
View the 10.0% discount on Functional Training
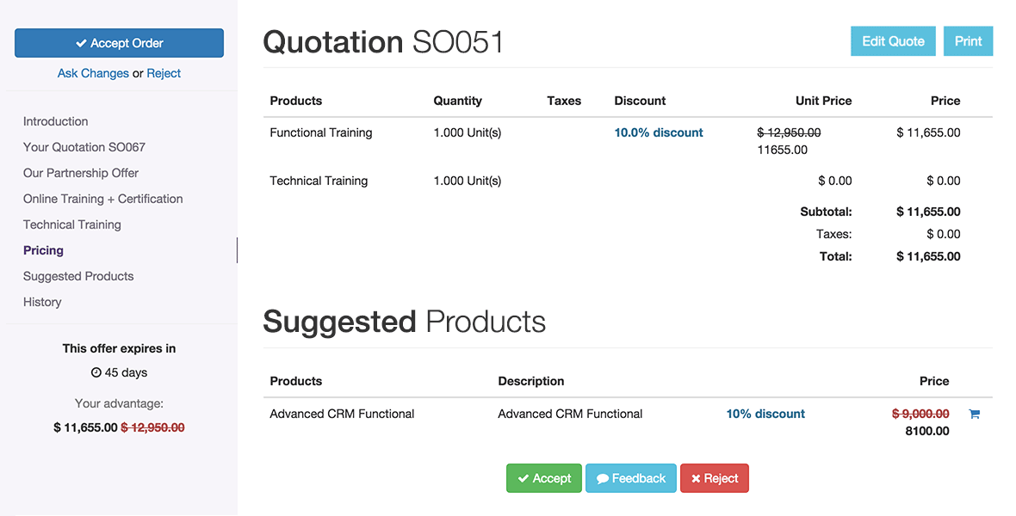(x=658, y=132)
